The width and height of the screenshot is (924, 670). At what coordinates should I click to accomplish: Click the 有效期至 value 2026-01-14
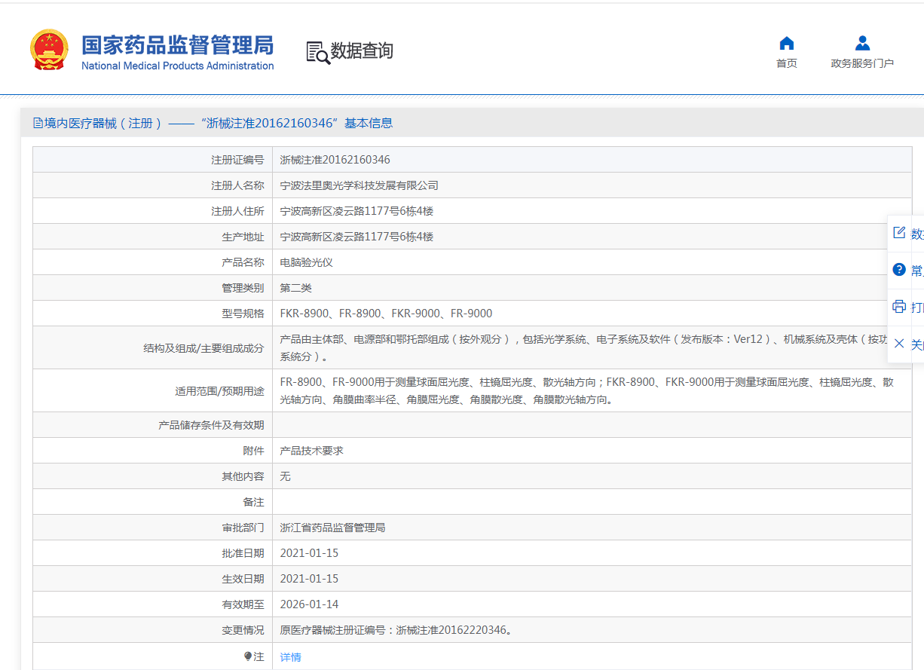pyautogui.click(x=309, y=604)
